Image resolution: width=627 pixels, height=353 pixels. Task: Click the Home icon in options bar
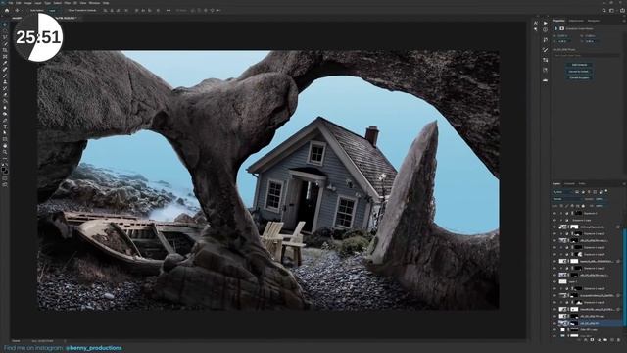tap(7, 11)
